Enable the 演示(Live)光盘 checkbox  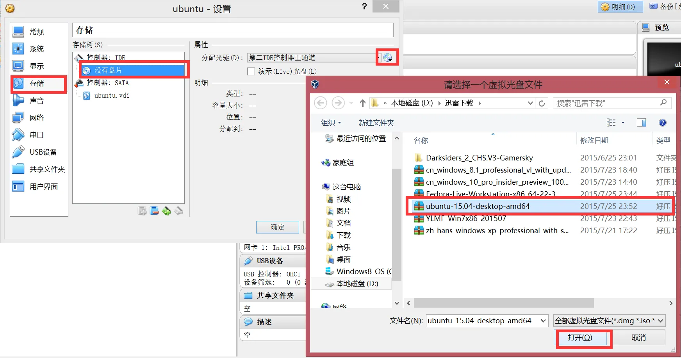[251, 71]
